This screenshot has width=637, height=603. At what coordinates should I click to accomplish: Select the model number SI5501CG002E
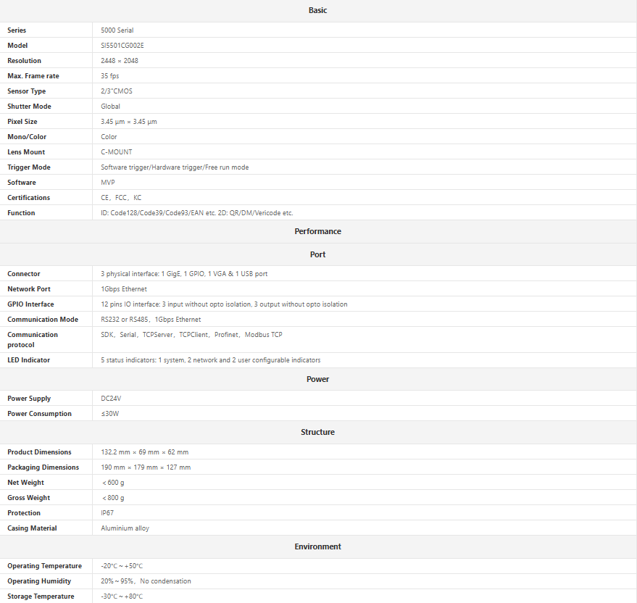pyautogui.click(x=128, y=46)
